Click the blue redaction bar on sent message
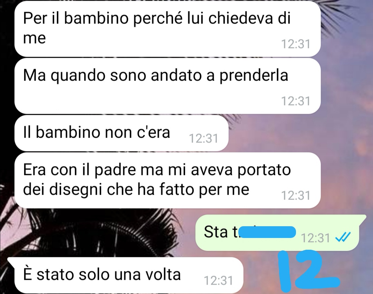Screen dimensions: 373x294 (267, 232)
